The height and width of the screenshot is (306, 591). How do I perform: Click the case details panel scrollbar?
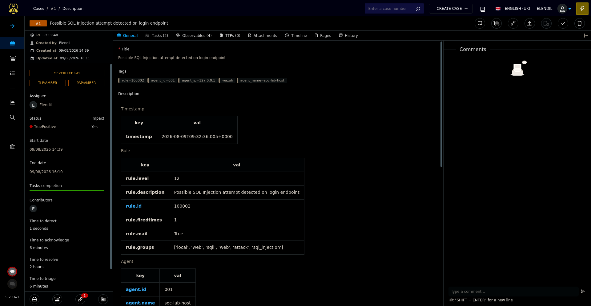point(111,166)
